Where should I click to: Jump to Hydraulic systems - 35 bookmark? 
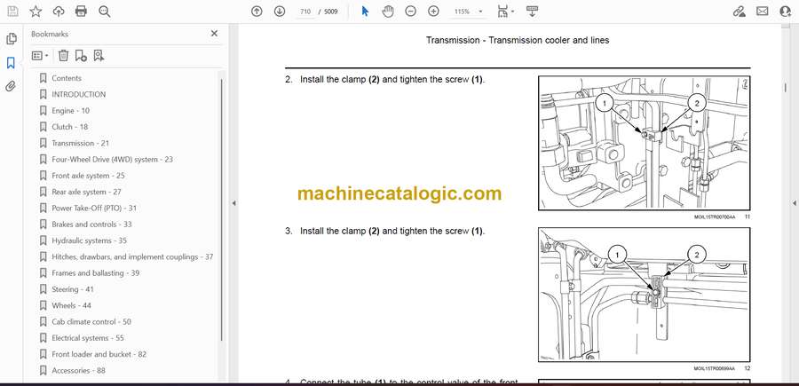click(x=89, y=240)
